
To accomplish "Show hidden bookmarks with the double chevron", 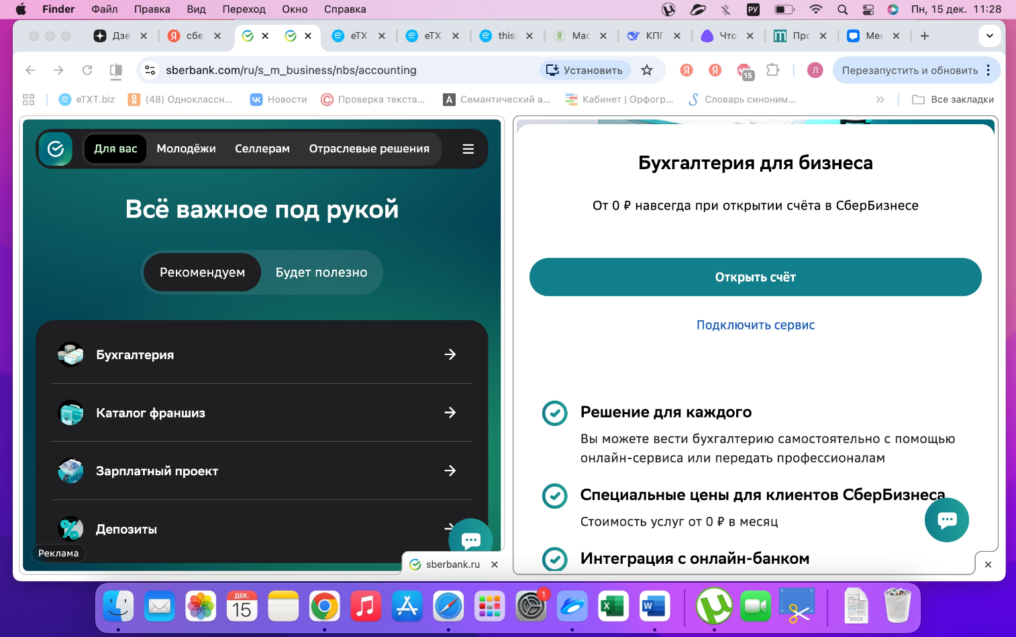I will click(x=880, y=99).
